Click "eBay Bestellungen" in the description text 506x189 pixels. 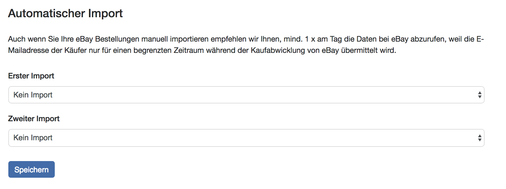[107, 39]
